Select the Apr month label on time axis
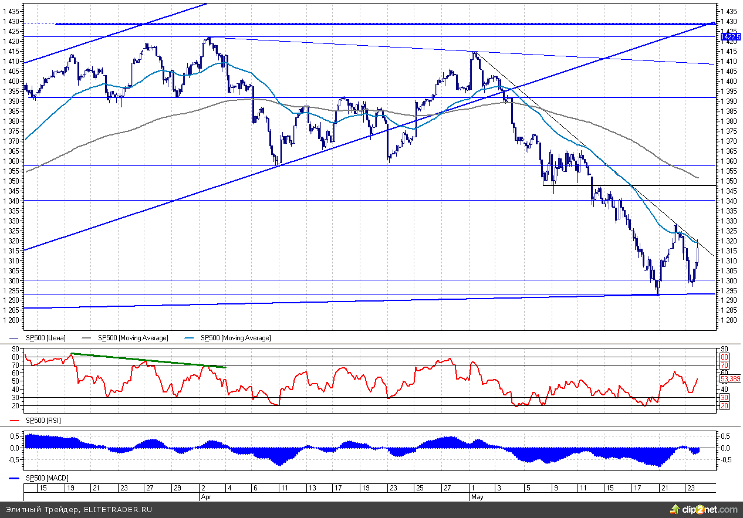The image size is (743, 518). (205, 496)
